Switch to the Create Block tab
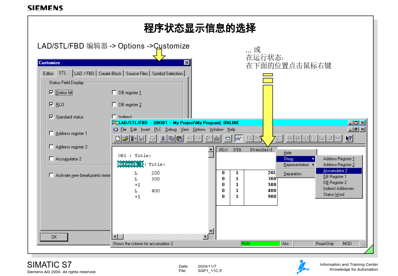 [x=110, y=74]
